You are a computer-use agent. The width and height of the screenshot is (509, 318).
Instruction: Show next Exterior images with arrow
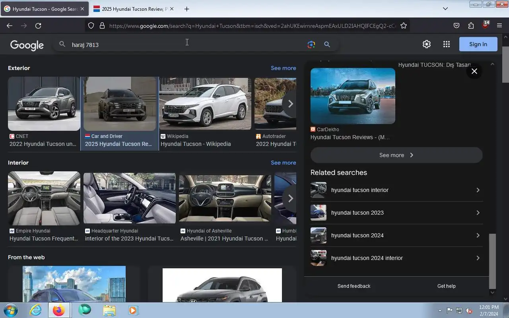[x=290, y=104]
